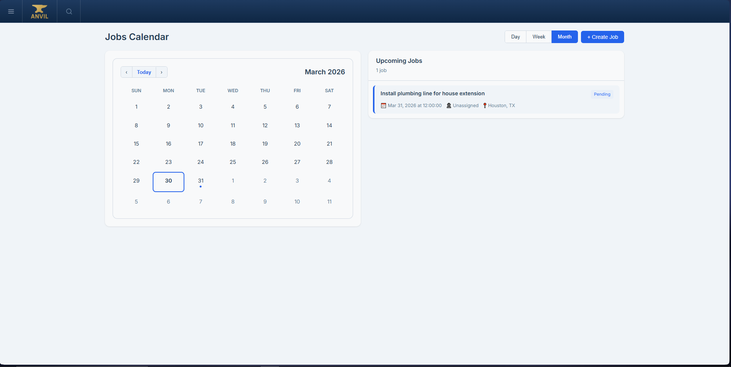The height and width of the screenshot is (367, 731).
Task: Switch to the Day view
Action: pos(515,37)
